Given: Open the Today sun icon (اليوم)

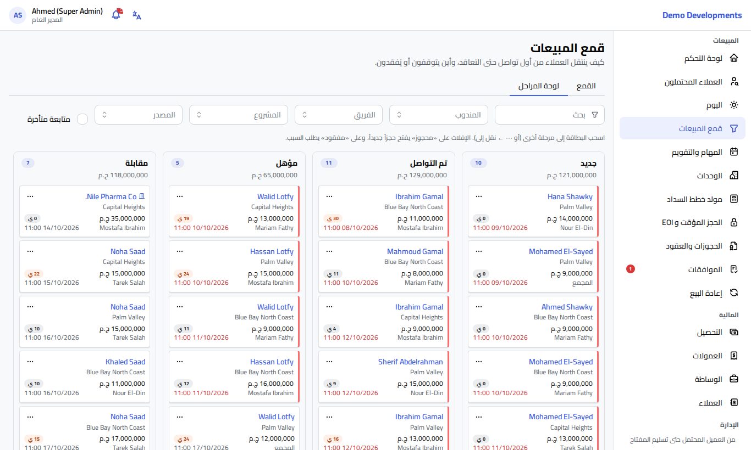Looking at the screenshot, I should (733, 105).
